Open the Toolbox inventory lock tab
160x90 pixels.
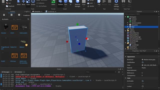click(4, 15)
